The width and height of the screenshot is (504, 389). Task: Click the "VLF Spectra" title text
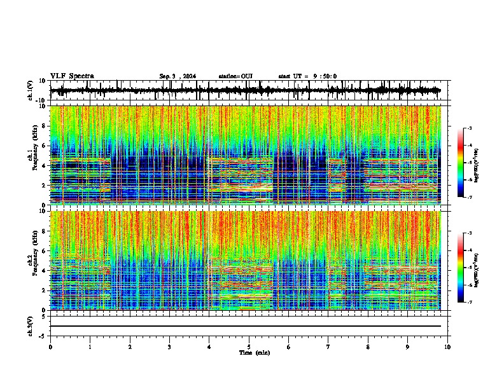[72, 76]
